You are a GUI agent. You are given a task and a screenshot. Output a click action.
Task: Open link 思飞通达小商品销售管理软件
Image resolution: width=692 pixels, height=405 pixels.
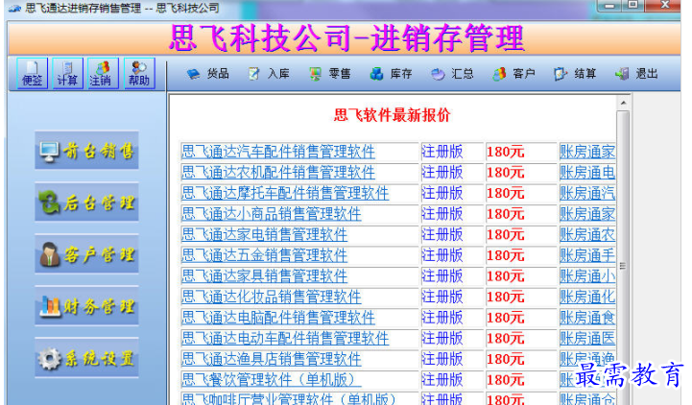pyautogui.click(x=272, y=214)
